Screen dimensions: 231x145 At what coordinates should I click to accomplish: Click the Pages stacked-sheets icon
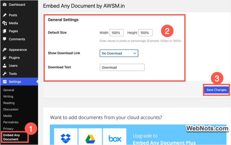point(5,31)
